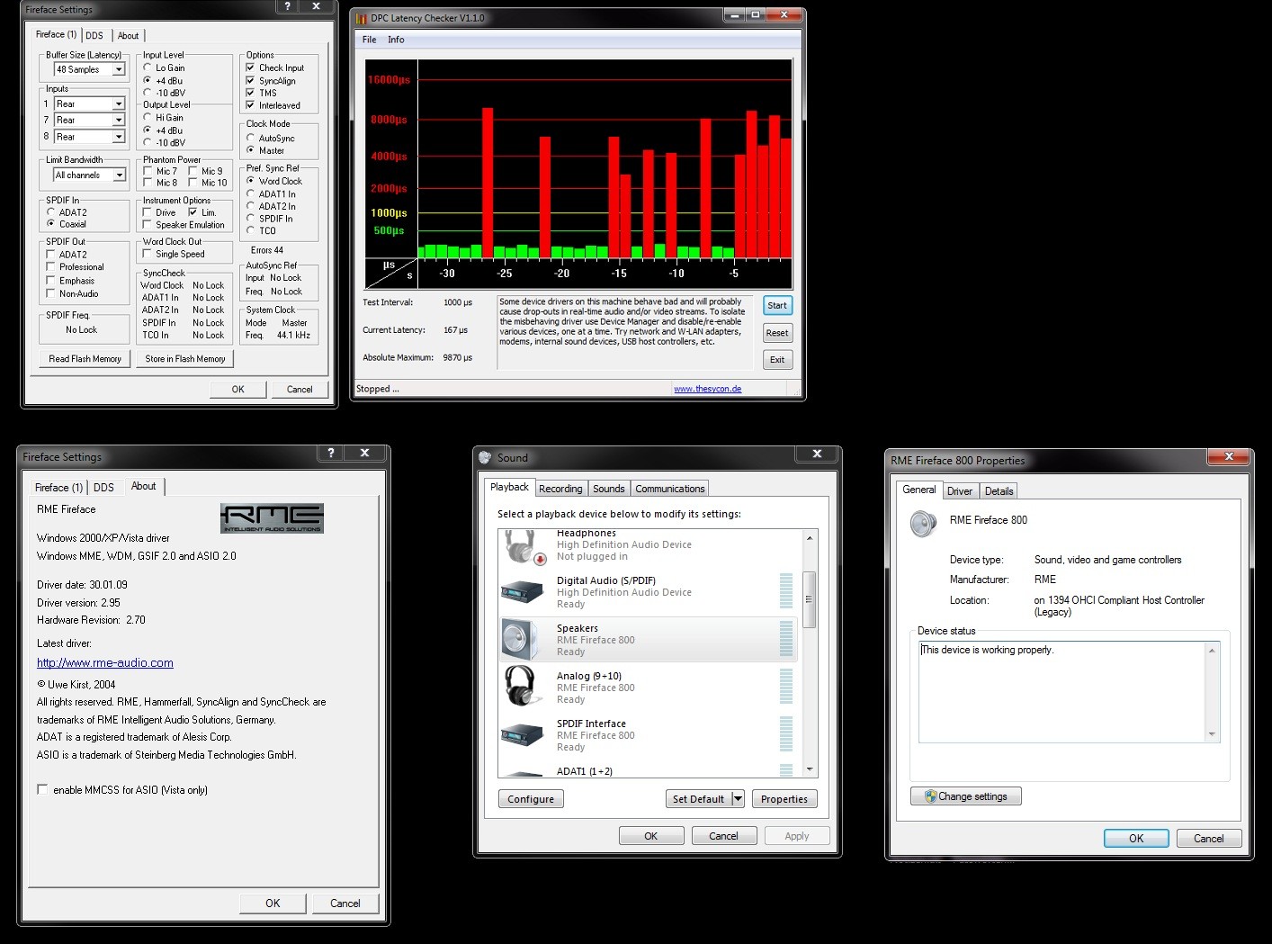Click Store in Flash Memory
1272x944 pixels.
185,358
